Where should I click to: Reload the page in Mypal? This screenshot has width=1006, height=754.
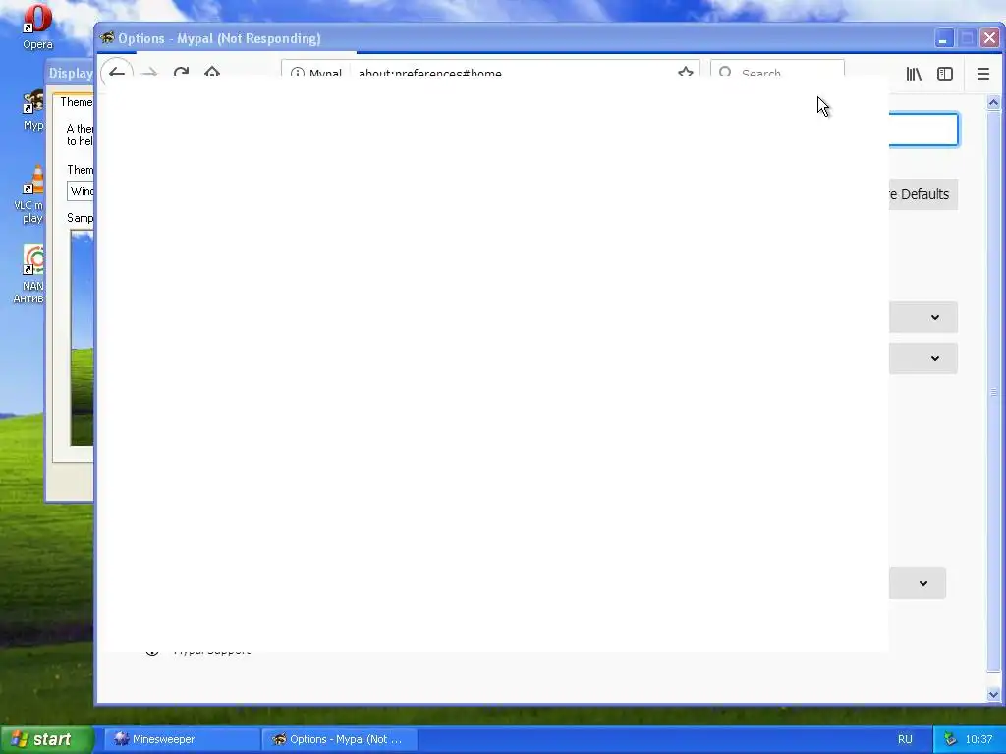point(181,71)
